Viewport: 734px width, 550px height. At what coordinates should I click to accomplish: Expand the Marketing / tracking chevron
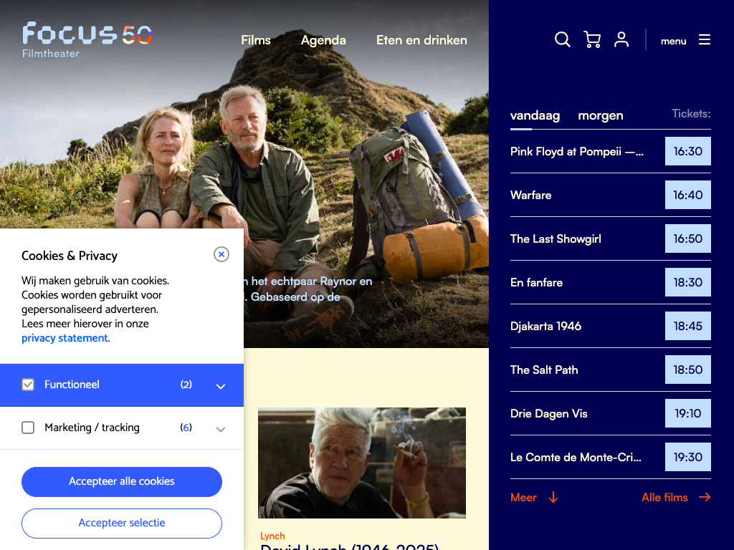[221, 429]
